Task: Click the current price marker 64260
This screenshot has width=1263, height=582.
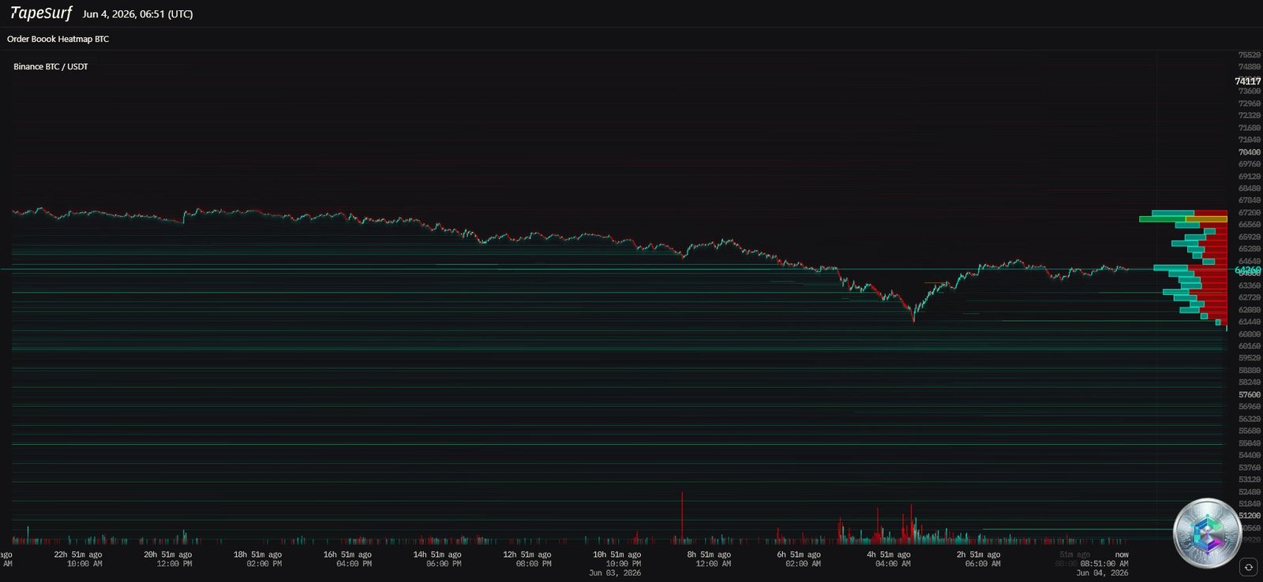Action: [1247, 270]
